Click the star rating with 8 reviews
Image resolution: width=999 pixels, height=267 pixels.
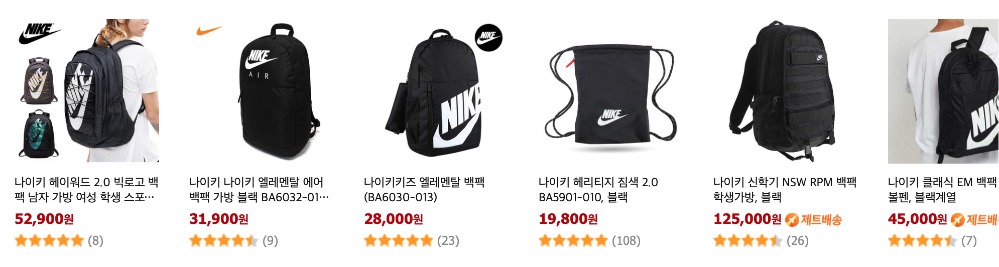(49, 241)
